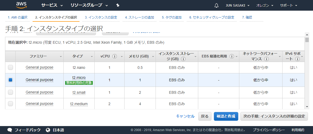313x134 pixels.
Task: Click はい in t2.nano row
Action: [x=293, y=68]
